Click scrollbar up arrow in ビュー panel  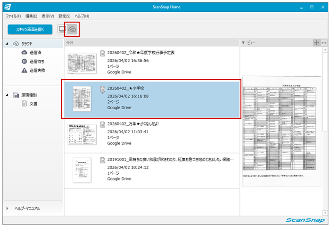(x=325, y=49)
